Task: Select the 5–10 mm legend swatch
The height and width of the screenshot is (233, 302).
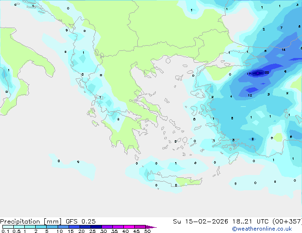Action: click(x=52, y=227)
